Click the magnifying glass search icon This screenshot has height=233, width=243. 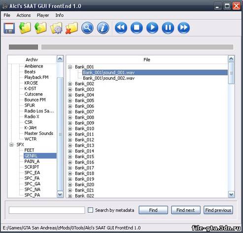[x=87, y=28]
